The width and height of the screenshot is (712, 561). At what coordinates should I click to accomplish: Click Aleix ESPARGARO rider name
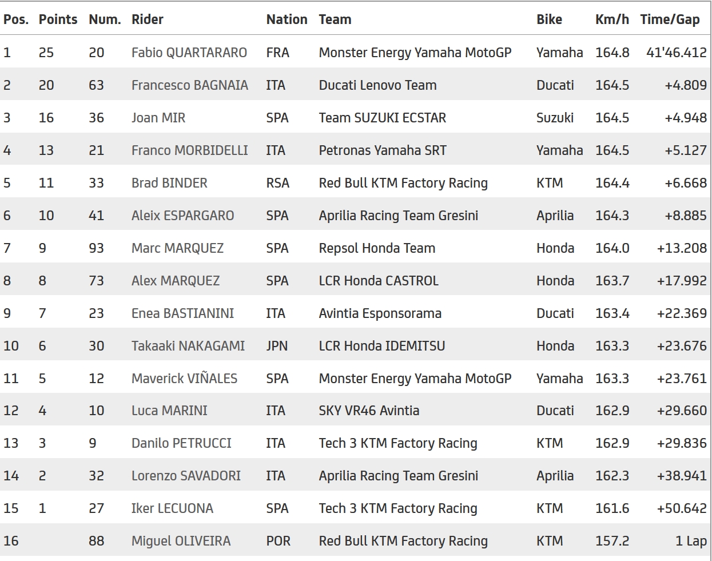coord(182,216)
